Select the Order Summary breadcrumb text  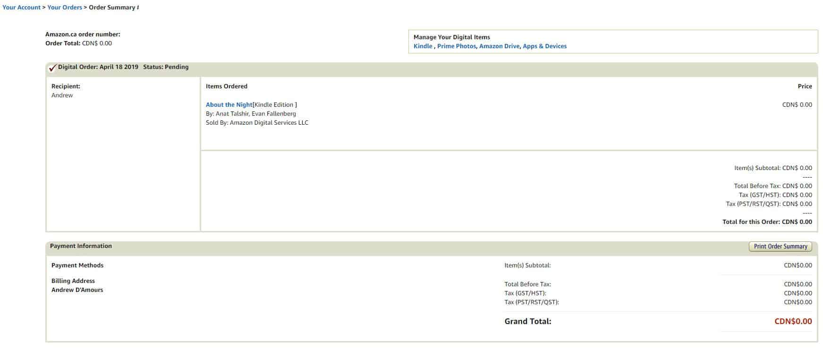pos(112,8)
